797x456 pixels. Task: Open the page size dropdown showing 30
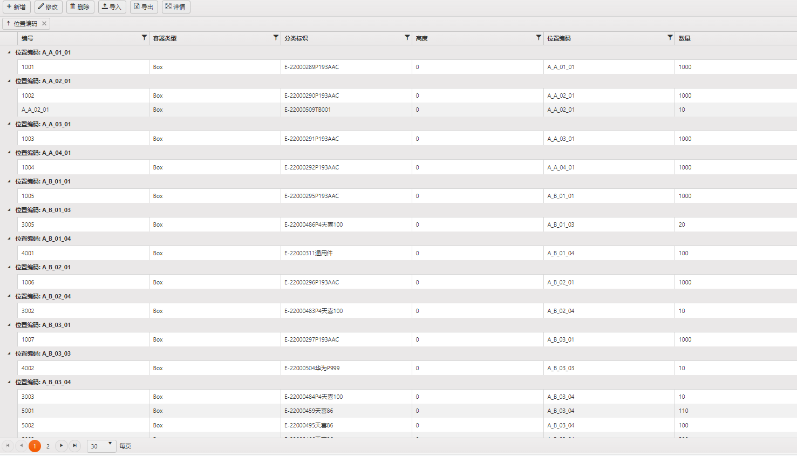[100, 446]
